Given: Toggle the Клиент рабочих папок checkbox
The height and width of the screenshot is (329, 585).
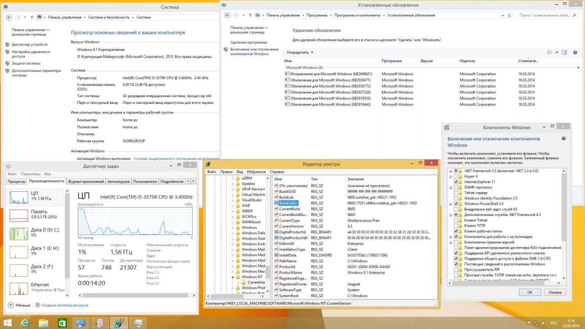Looking at the screenshot, I should (x=456, y=231).
